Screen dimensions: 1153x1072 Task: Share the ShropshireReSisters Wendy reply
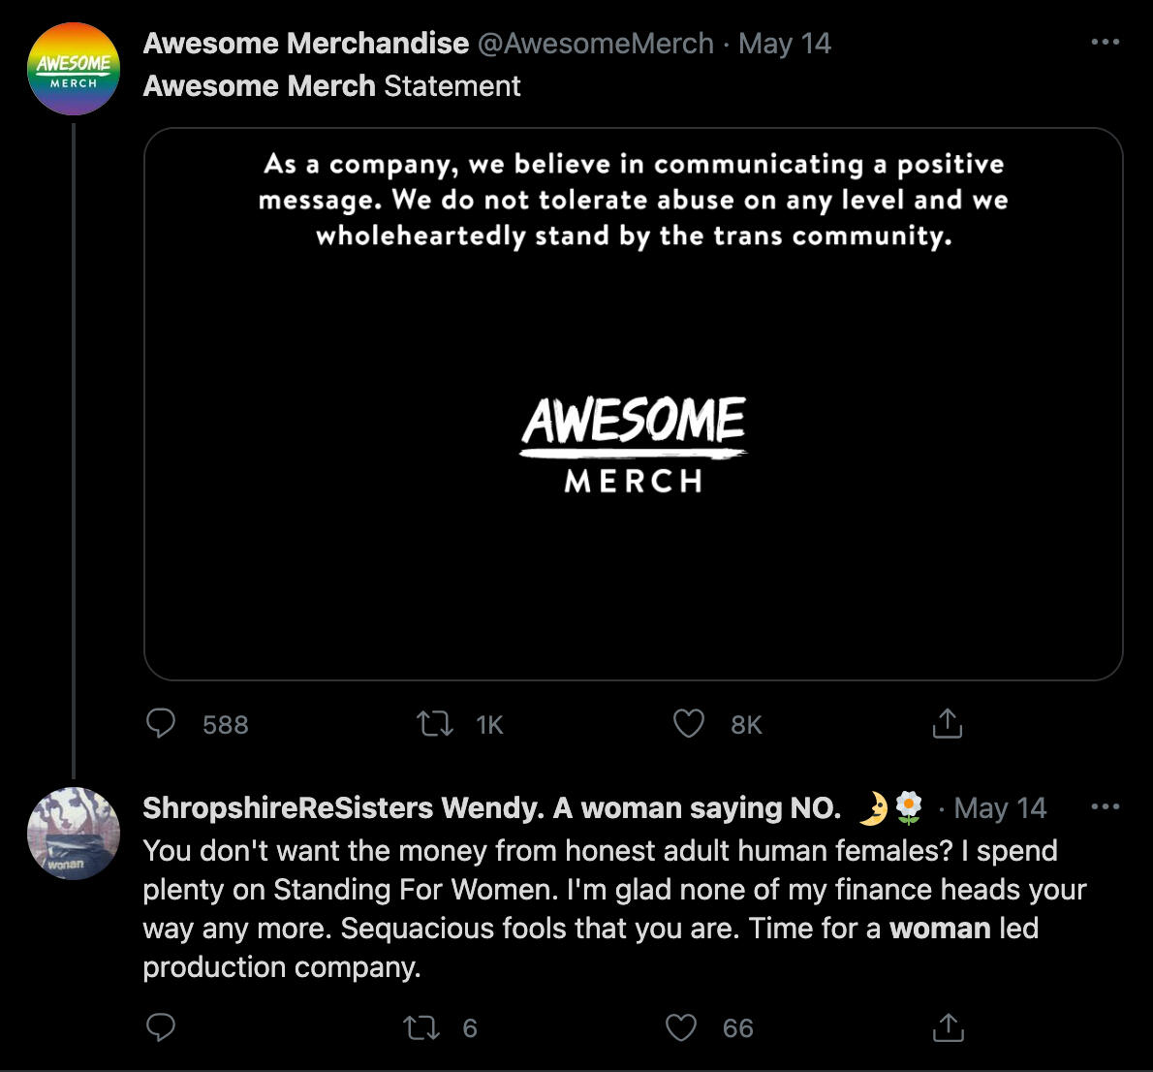point(947,1027)
